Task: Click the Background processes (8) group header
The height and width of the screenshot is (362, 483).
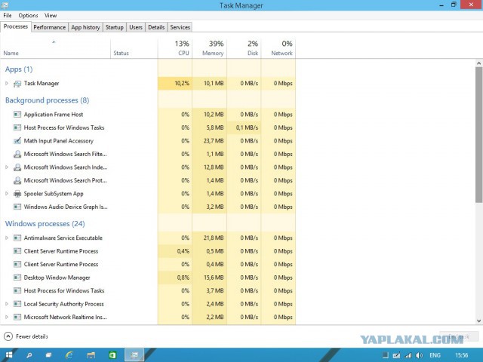Action: [x=47, y=100]
